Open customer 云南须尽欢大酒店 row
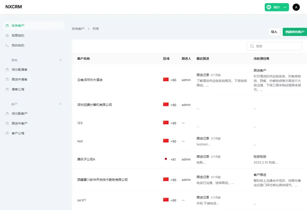The height and width of the screenshot is (210, 307). click(x=90, y=80)
